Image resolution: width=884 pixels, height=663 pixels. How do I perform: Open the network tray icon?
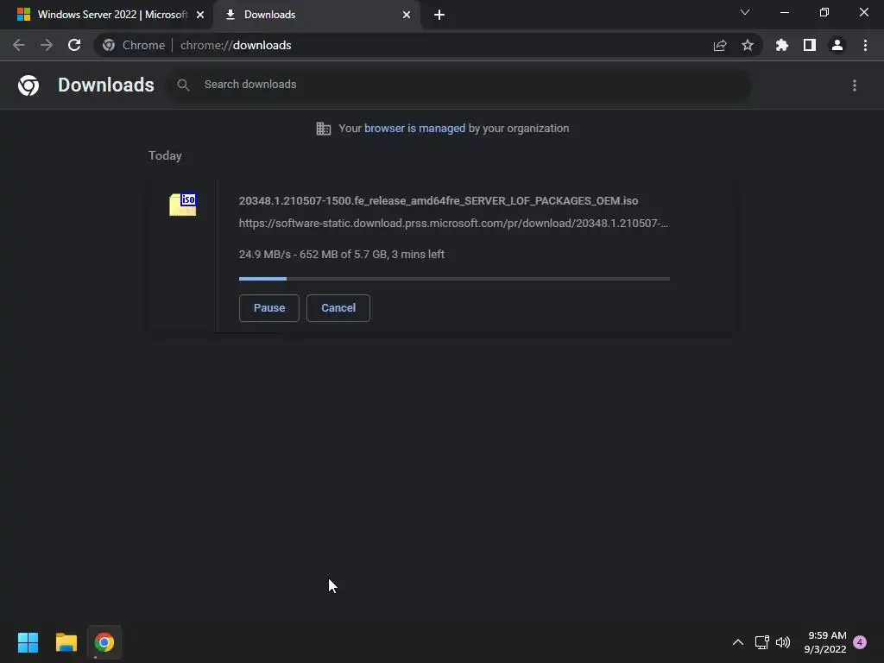coord(761,642)
